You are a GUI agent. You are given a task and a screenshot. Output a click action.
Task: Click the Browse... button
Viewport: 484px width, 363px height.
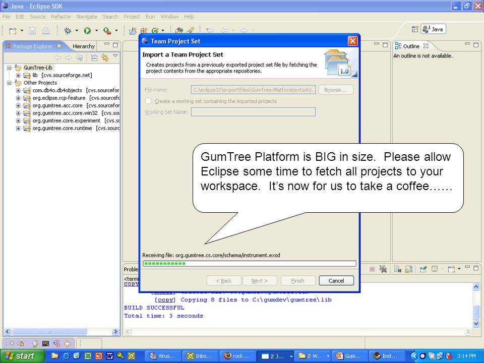click(336, 90)
